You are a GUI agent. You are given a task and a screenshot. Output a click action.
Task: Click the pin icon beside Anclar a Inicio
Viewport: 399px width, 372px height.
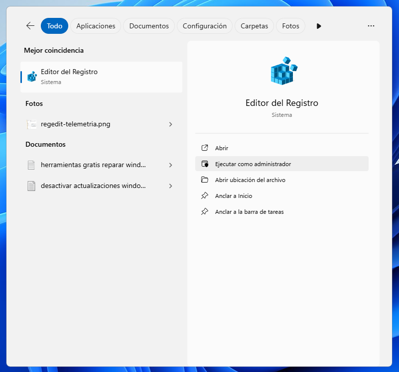205,195
